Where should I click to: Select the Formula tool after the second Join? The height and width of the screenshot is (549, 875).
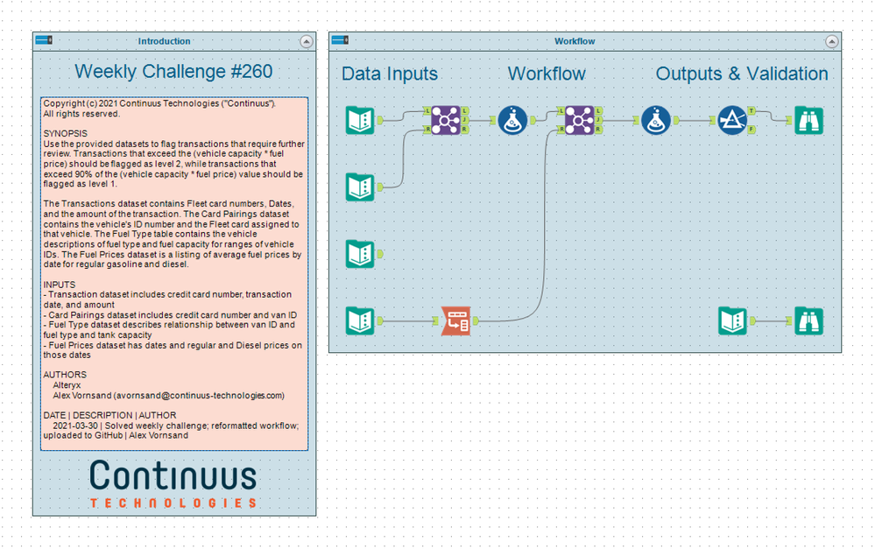coord(655,121)
